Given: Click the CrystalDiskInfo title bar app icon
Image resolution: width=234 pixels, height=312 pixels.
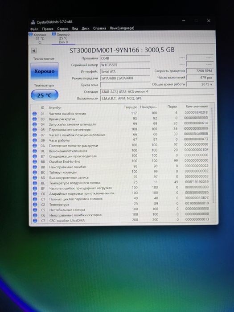Looking at the screenshot, I should tap(33, 22).
